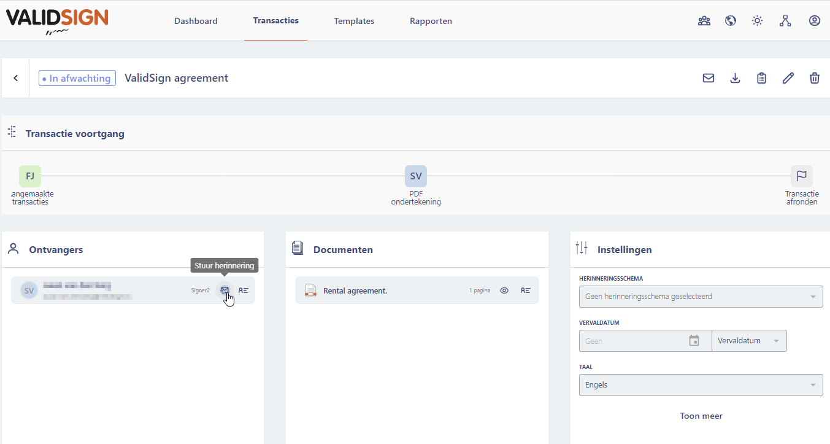Toggle light/dark theme sun icon

758,21
